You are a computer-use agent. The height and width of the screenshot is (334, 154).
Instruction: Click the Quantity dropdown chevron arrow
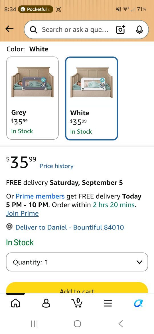(x=139, y=262)
